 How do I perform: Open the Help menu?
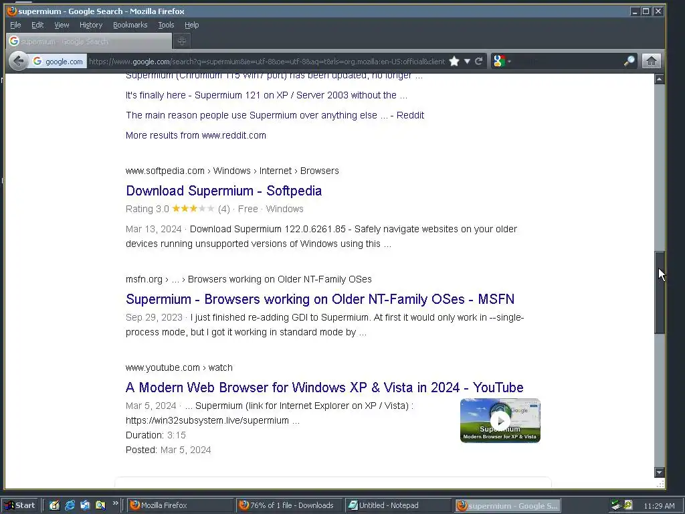coord(191,25)
